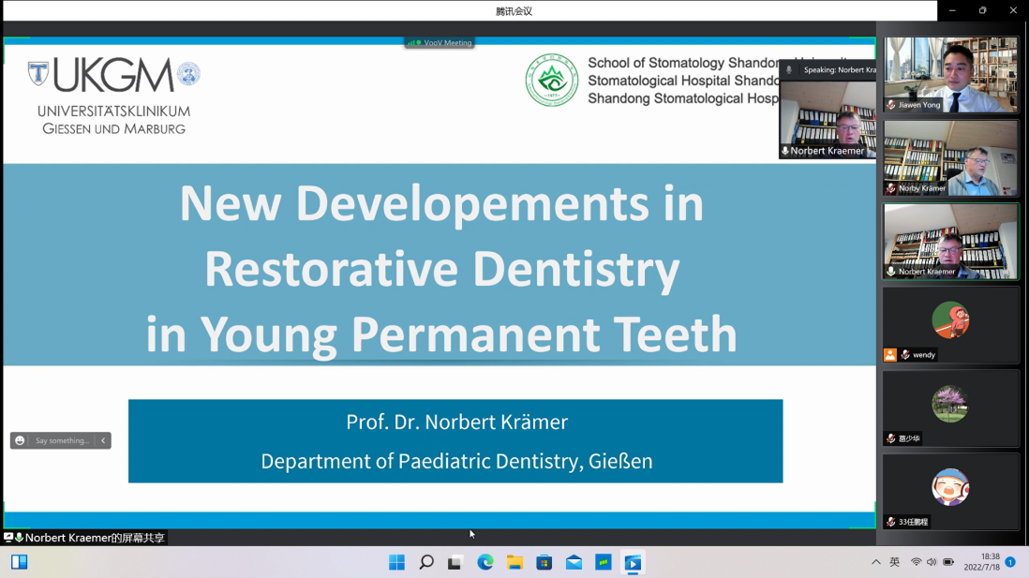Open the Widgets panel on taskbar
The width and height of the screenshot is (1029, 578).
pos(19,562)
